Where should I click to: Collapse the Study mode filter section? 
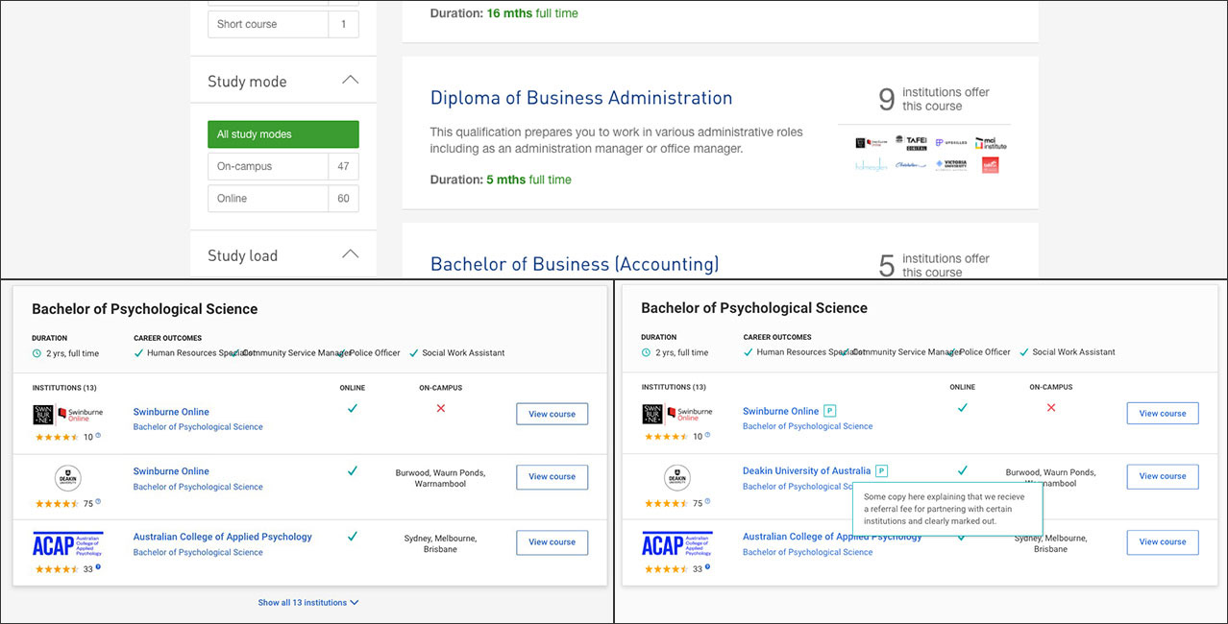(350, 81)
